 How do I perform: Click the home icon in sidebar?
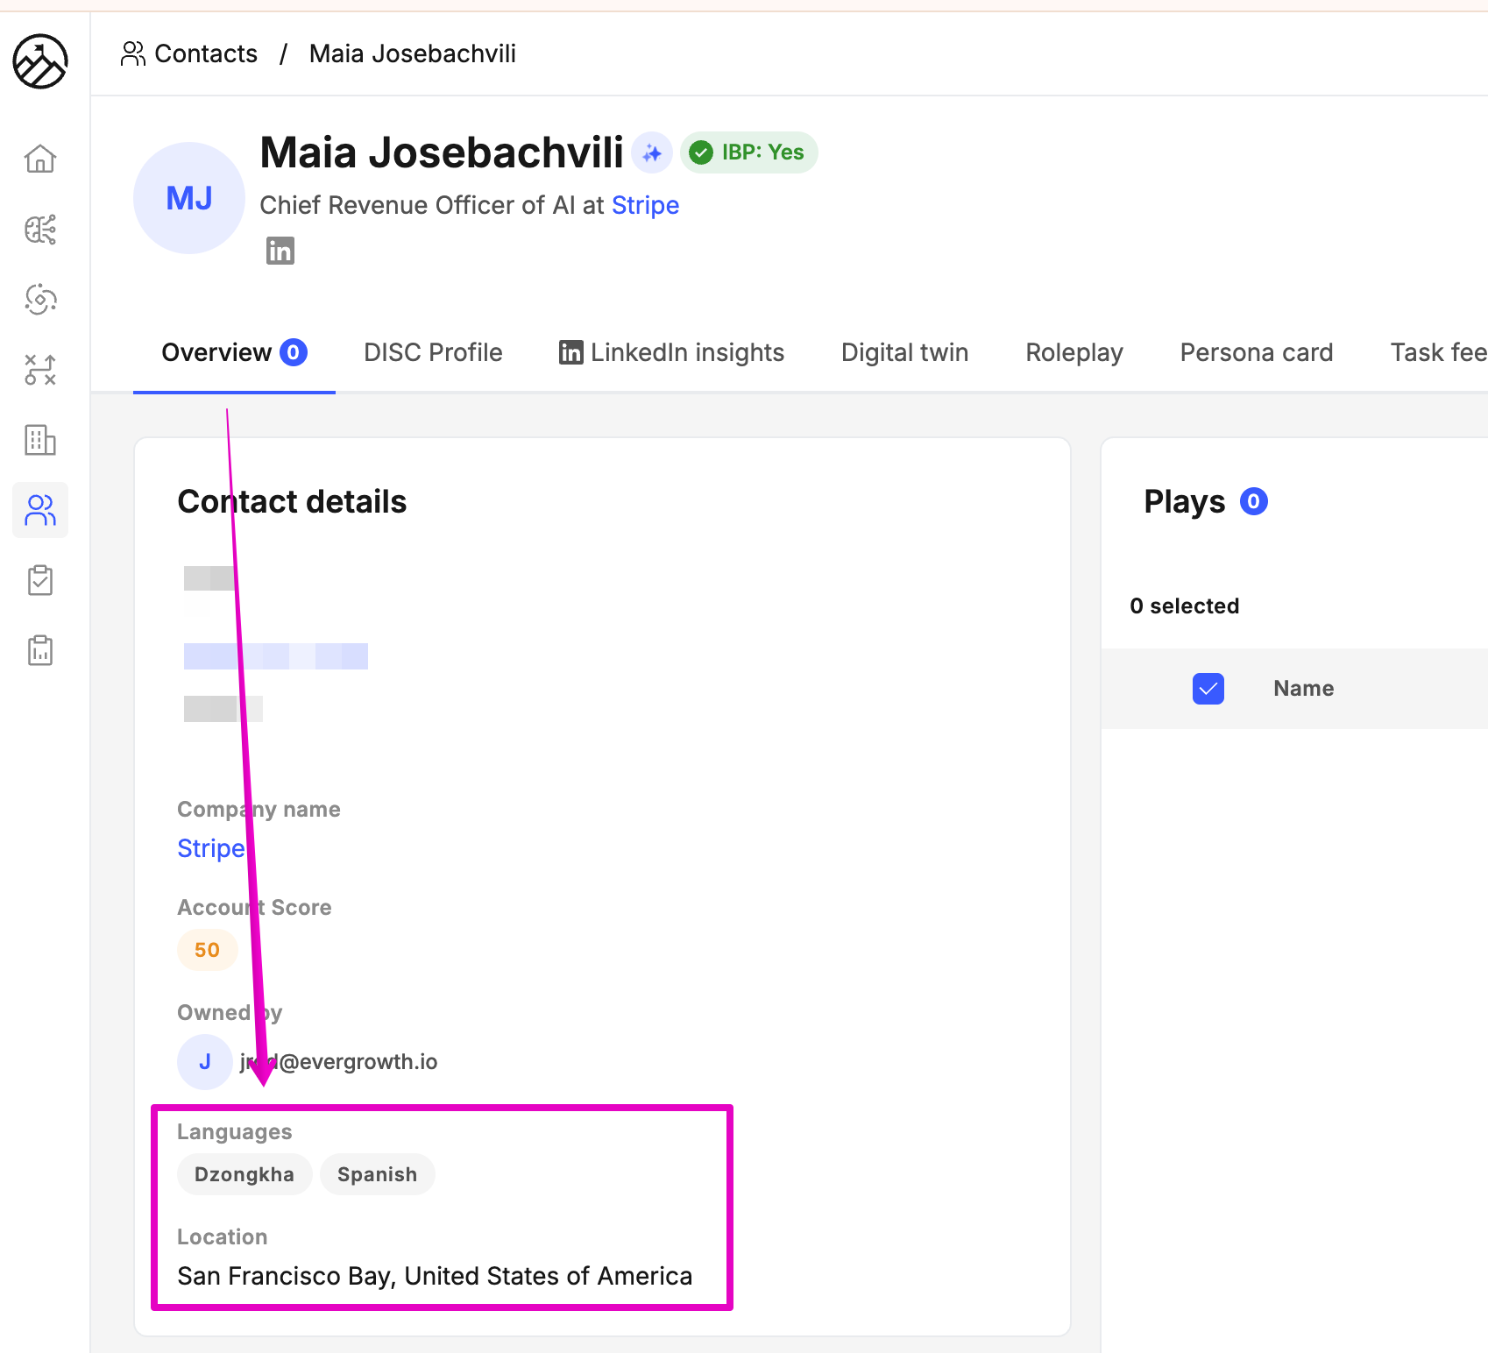click(x=40, y=159)
